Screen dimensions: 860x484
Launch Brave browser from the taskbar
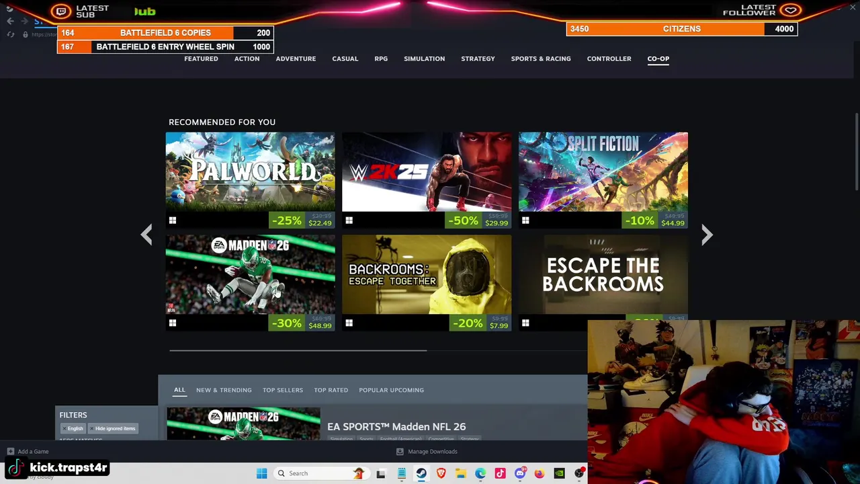coord(441,473)
